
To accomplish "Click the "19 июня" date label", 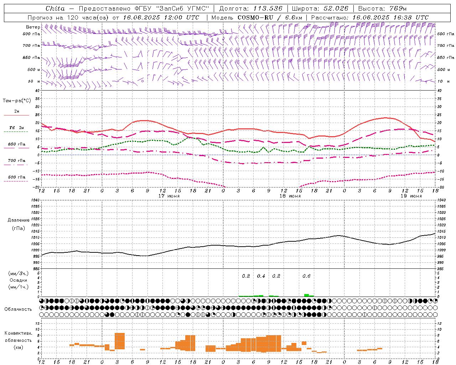I will click(x=411, y=196).
